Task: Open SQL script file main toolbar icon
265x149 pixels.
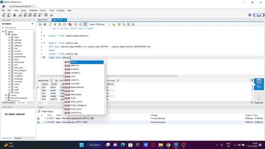Action: coord(9,15)
